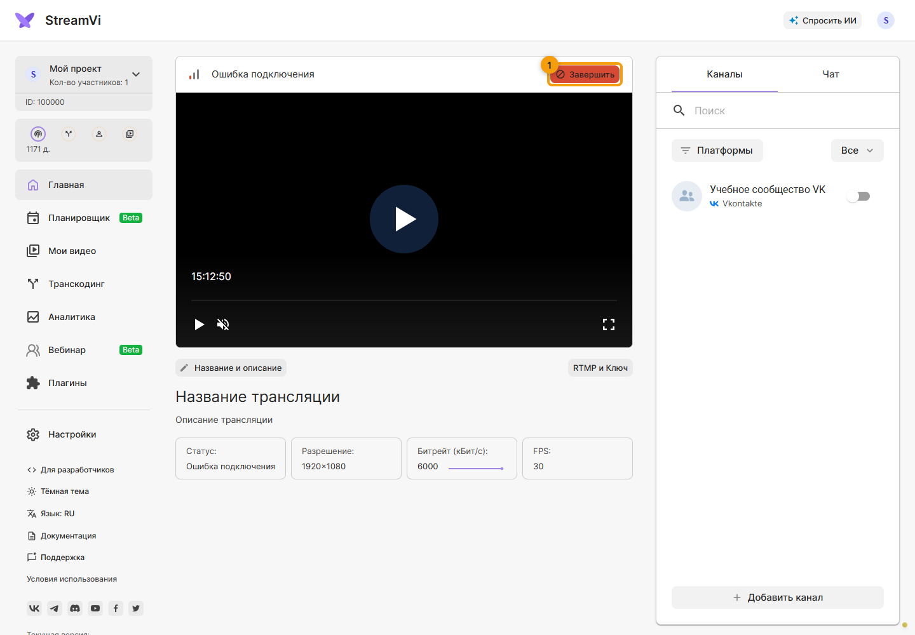
Task: Toggle Тёмная тема theme switch
Action: point(58,491)
